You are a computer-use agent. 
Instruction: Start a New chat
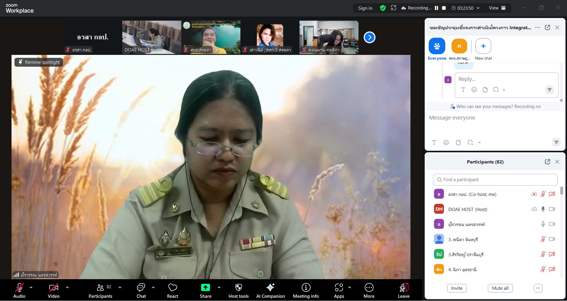[x=483, y=46]
